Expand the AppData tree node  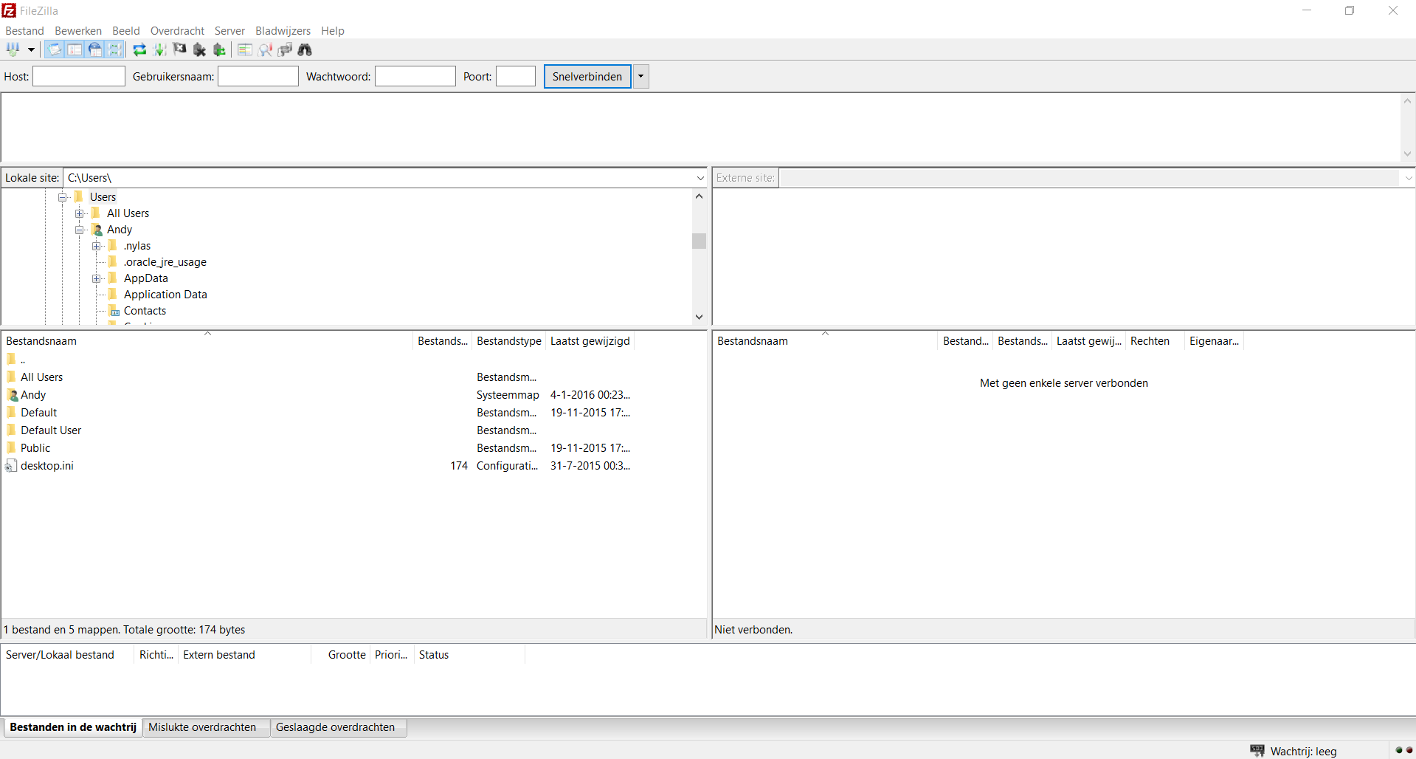97,278
